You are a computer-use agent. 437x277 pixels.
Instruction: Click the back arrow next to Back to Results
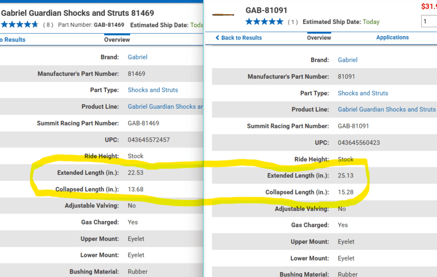click(217, 38)
